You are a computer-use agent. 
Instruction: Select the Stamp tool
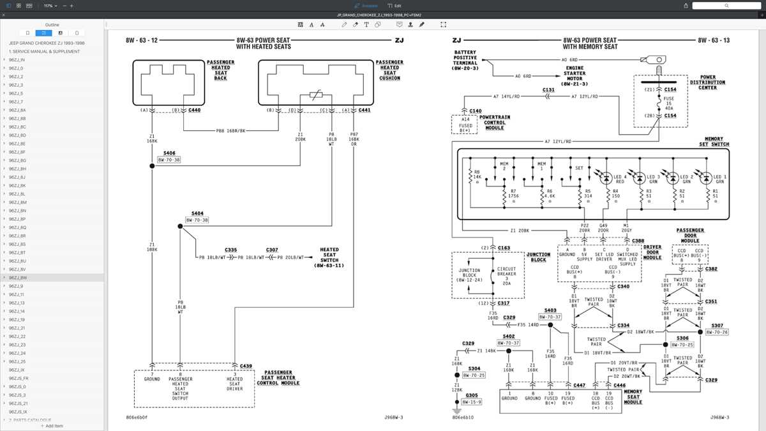pos(410,24)
